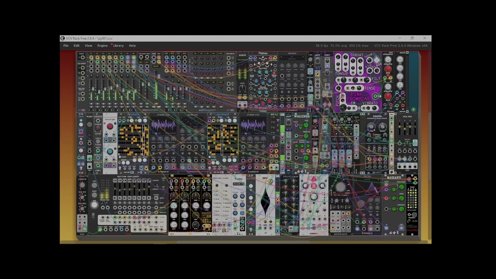Click the topmost green knob on Wallenda
496x279 pixels.
(x=306, y=125)
